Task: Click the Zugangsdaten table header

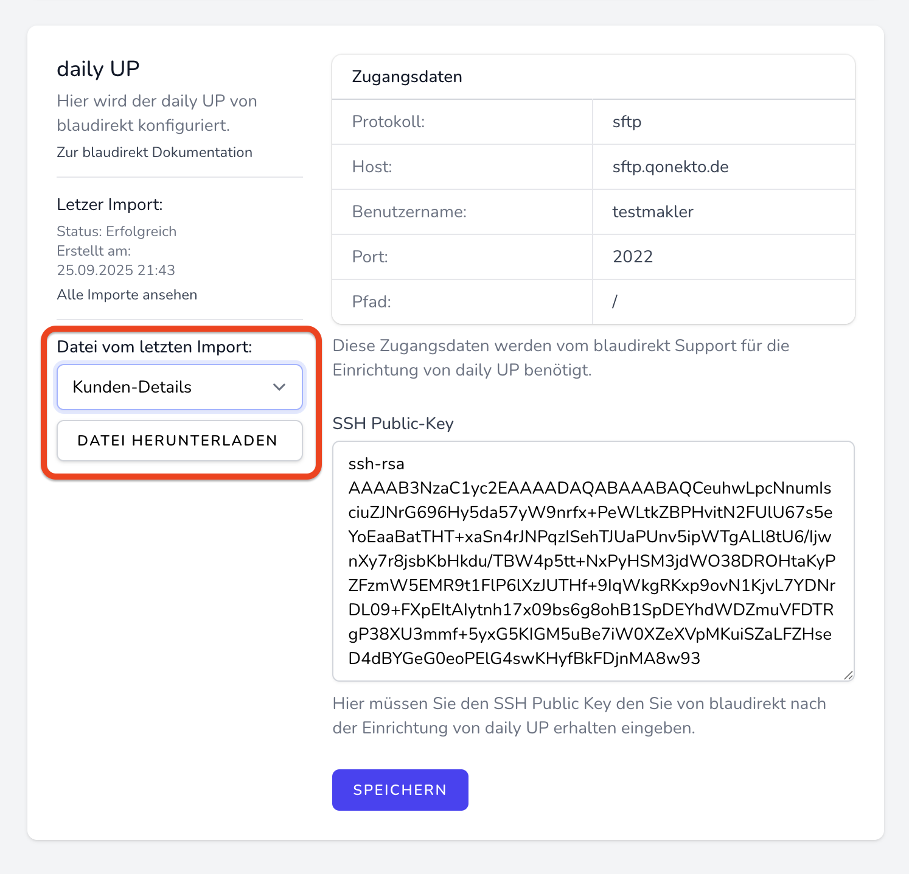Action: pos(407,77)
